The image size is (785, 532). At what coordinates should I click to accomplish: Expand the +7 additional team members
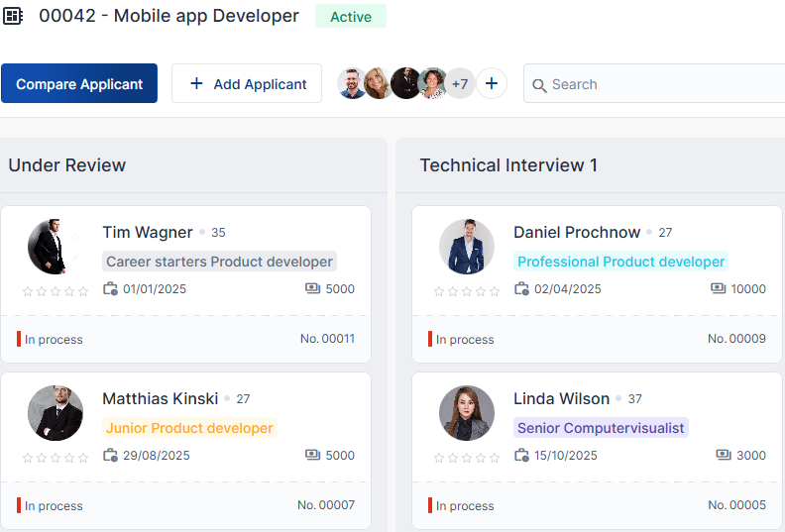(x=460, y=84)
